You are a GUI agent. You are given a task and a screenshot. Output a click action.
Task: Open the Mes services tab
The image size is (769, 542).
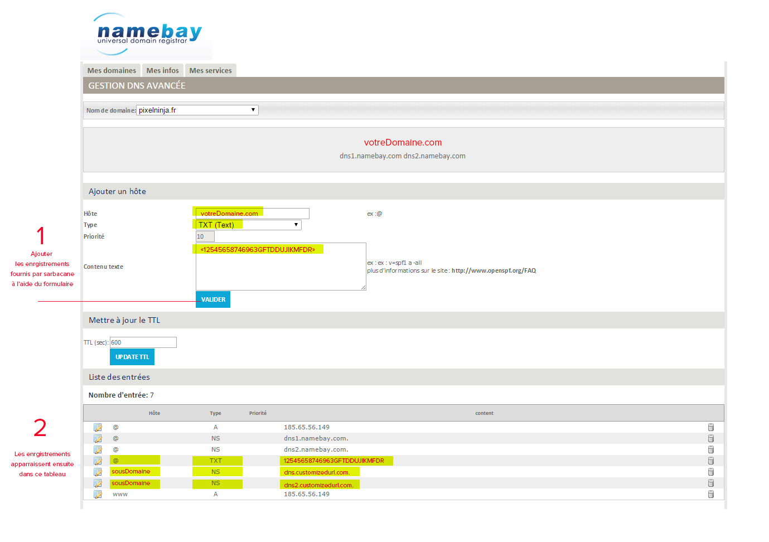pyautogui.click(x=210, y=70)
